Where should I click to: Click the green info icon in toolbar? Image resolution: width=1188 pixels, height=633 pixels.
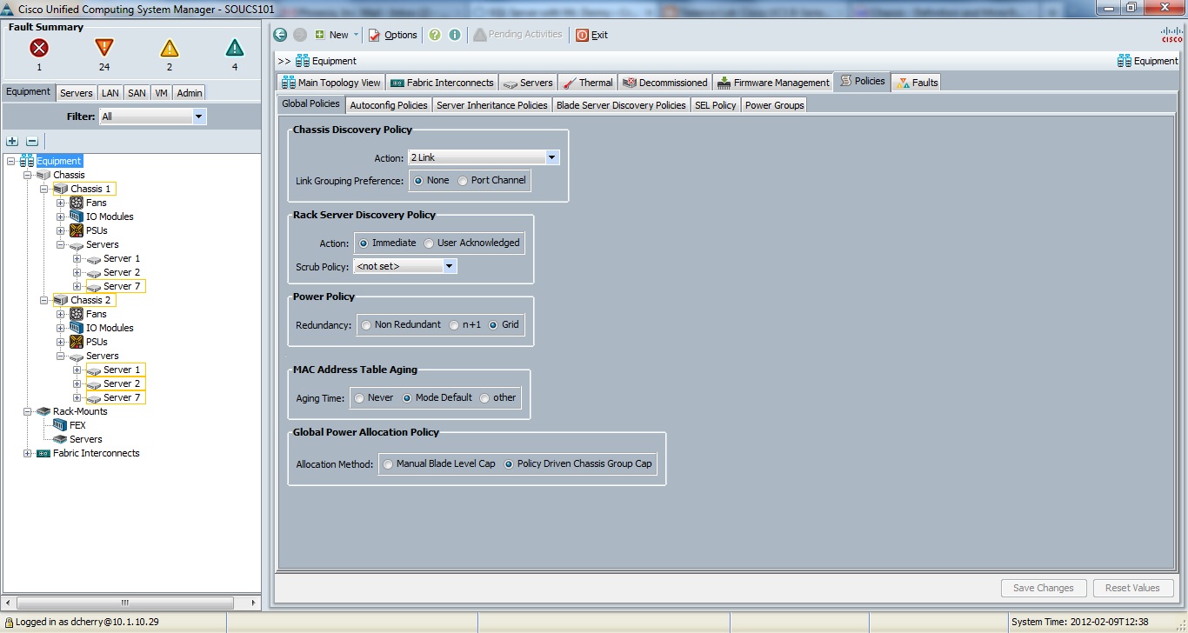pyautogui.click(x=454, y=35)
